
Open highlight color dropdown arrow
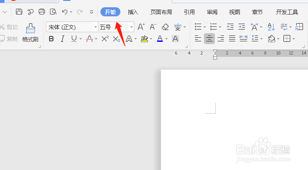[x=151, y=39]
